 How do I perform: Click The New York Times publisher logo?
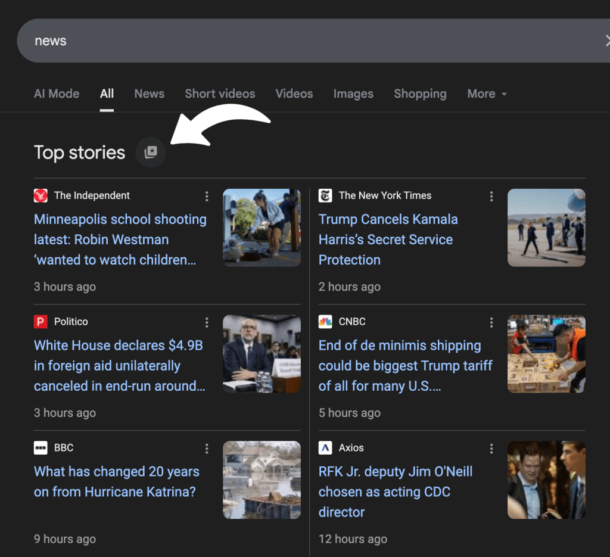325,195
